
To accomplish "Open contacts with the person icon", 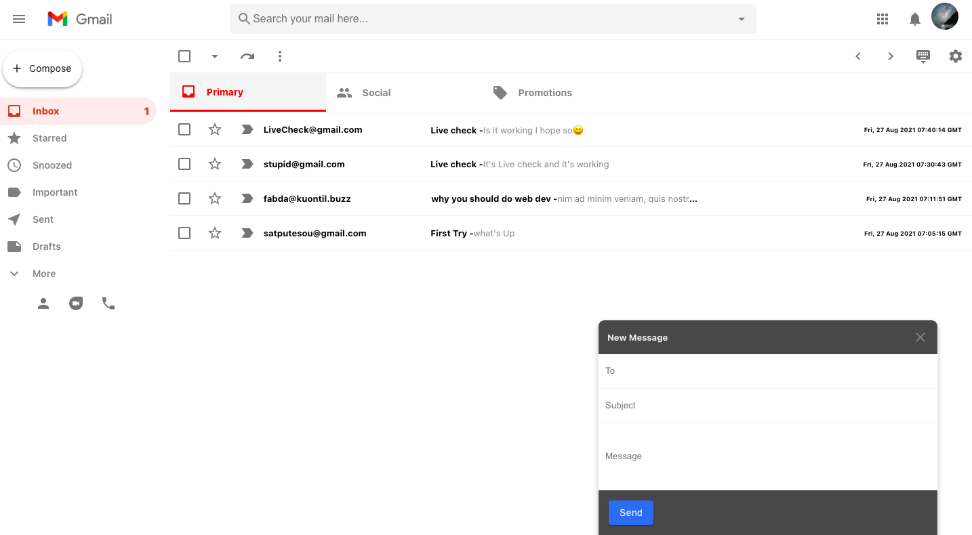I will (43, 303).
